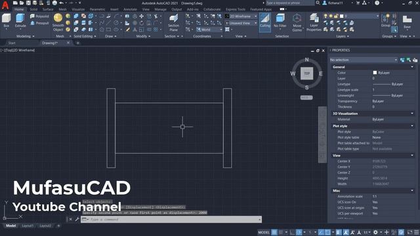Open the Section Plane tool
The image size is (420, 236).
click(x=173, y=23)
